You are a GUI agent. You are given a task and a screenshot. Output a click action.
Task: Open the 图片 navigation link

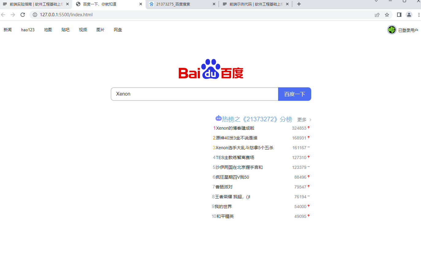pos(101,30)
